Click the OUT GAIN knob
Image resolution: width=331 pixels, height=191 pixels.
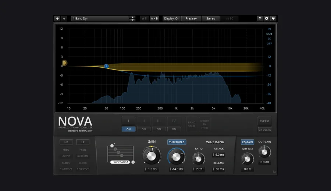(x=264, y=152)
